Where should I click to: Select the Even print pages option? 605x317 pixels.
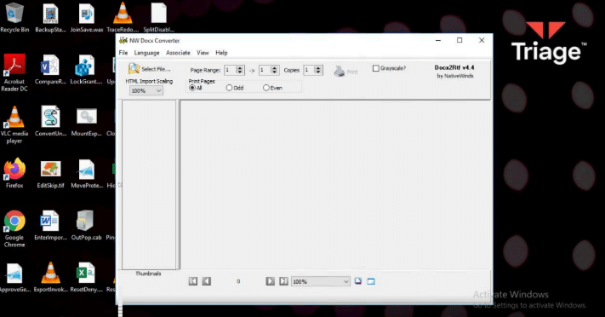coord(266,88)
